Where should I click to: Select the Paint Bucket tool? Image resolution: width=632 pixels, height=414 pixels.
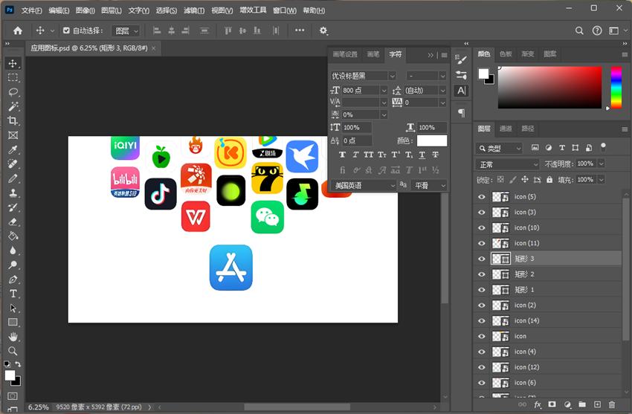tap(13, 236)
